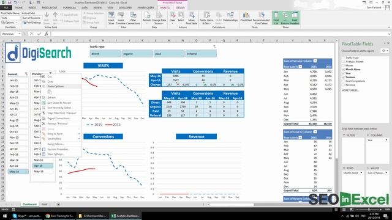Expand the formula bar
The width and height of the screenshot is (392, 220).
(390, 34)
